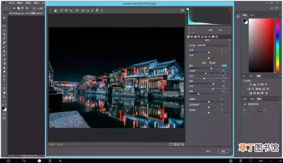Click the night town preview image
The height and width of the screenshot is (163, 283).
click(116, 78)
